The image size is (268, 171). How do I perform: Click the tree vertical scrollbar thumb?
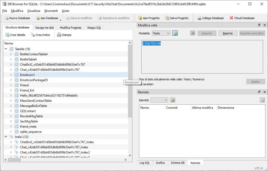pos(130,81)
